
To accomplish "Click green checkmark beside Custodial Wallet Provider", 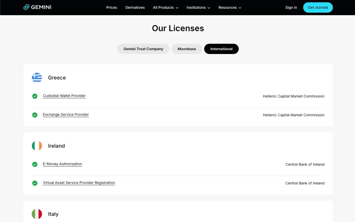I will point(35,96).
